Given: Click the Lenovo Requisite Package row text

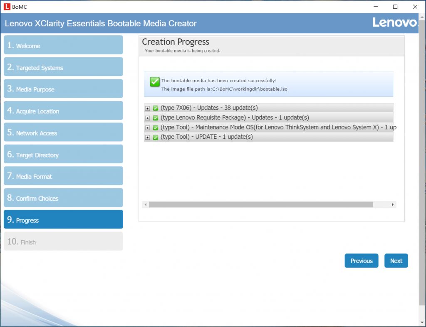Looking at the screenshot, I should tap(235, 118).
